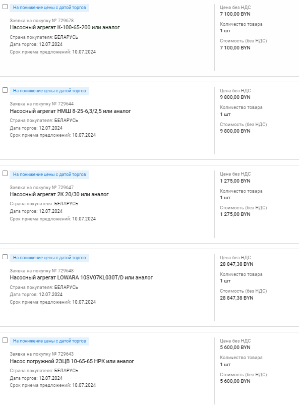The image size is (299, 405).
Task: Open listing Насосный агрегат 2К 20/30
Action: [59, 194]
